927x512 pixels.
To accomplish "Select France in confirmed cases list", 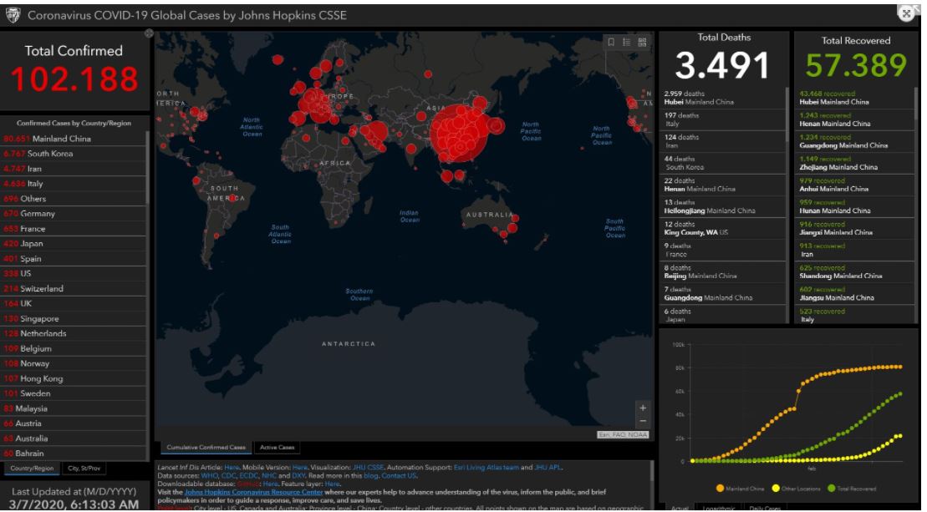I will (73, 229).
